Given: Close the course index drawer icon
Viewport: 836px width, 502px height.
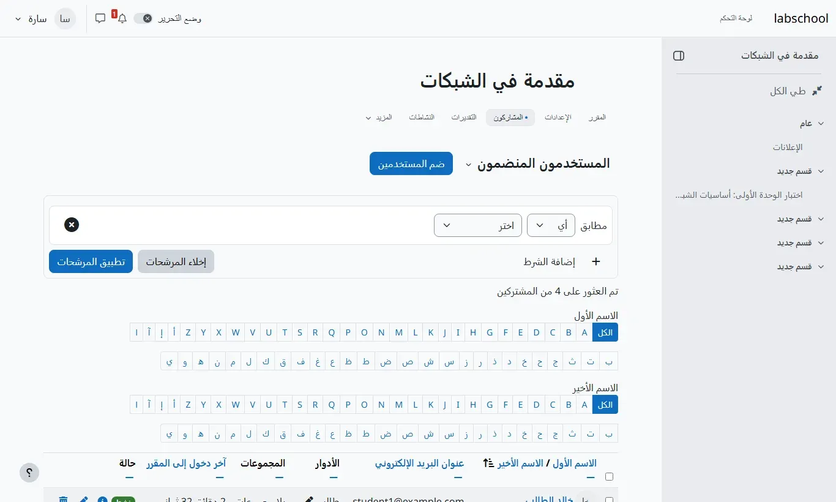Looking at the screenshot, I should (679, 56).
